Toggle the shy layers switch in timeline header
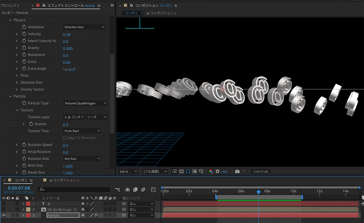The height and width of the screenshot is (223, 364). pos(128,190)
